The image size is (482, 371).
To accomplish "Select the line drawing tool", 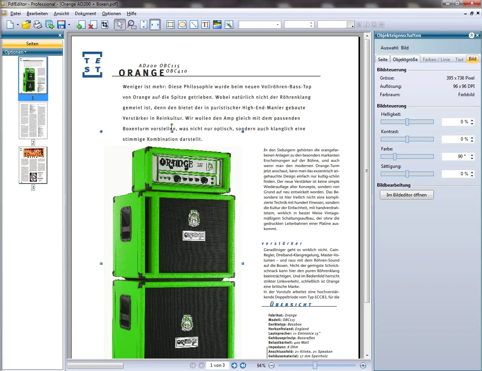I will click(x=194, y=25).
